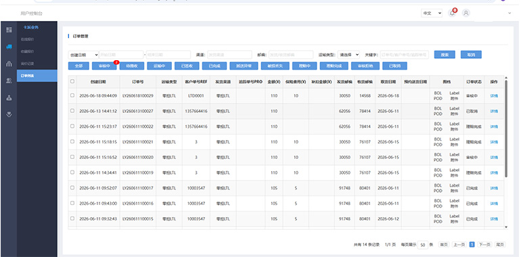Image resolution: width=521 pixels, height=257 pixels.
Task: Open 详情 link for order LY260611100017
Action: (x=494, y=188)
